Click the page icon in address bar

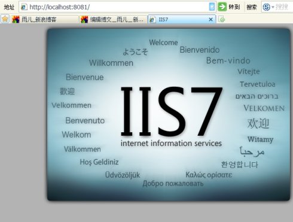(24, 7)
